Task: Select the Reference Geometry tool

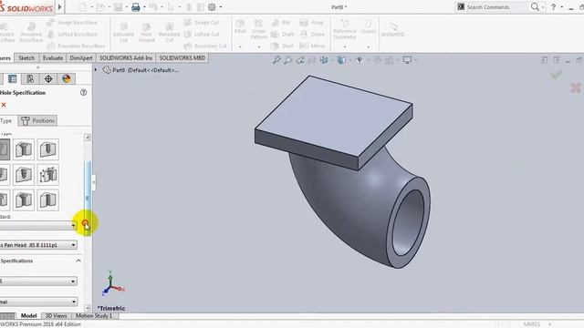Action: (x=345, y=29)
